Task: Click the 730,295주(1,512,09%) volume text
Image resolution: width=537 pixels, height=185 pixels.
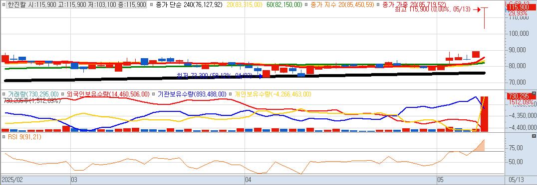Action: point(32,100)
